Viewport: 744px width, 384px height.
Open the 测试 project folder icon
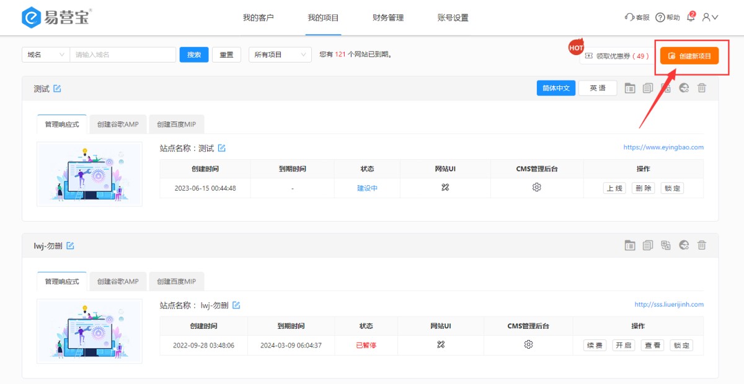coord(629,88)
